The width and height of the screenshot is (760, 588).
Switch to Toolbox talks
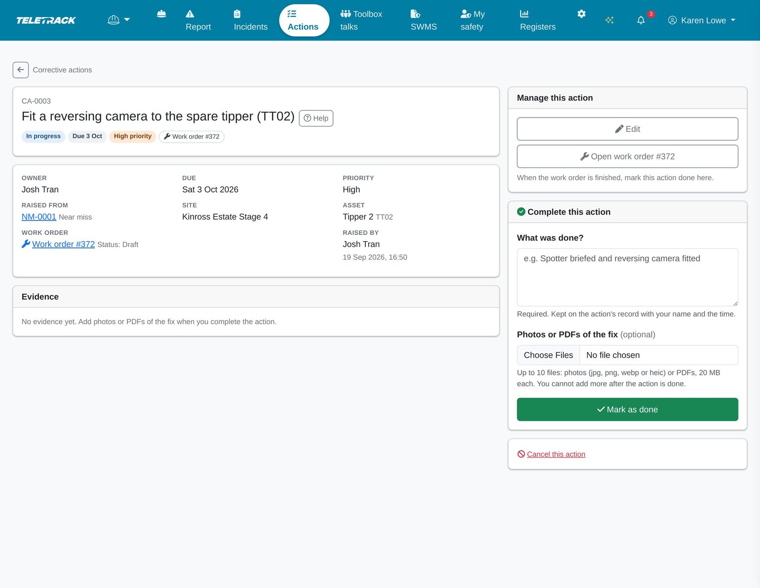[x=361, y=20]
